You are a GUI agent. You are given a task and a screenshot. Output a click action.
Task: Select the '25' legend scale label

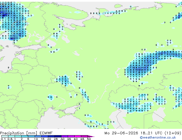click(x=56, y=139)
